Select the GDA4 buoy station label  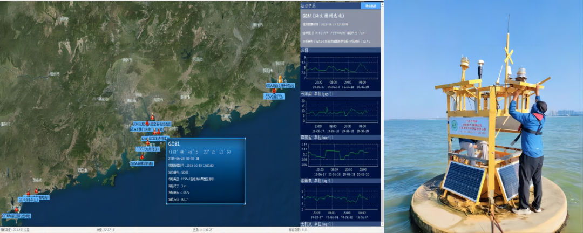click(x=142, y=163)
